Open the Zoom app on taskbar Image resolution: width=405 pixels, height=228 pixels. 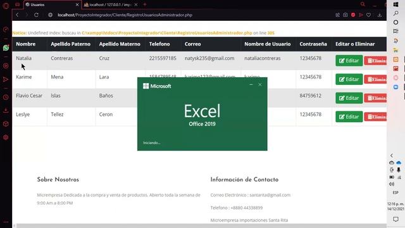tap(396, 87)
